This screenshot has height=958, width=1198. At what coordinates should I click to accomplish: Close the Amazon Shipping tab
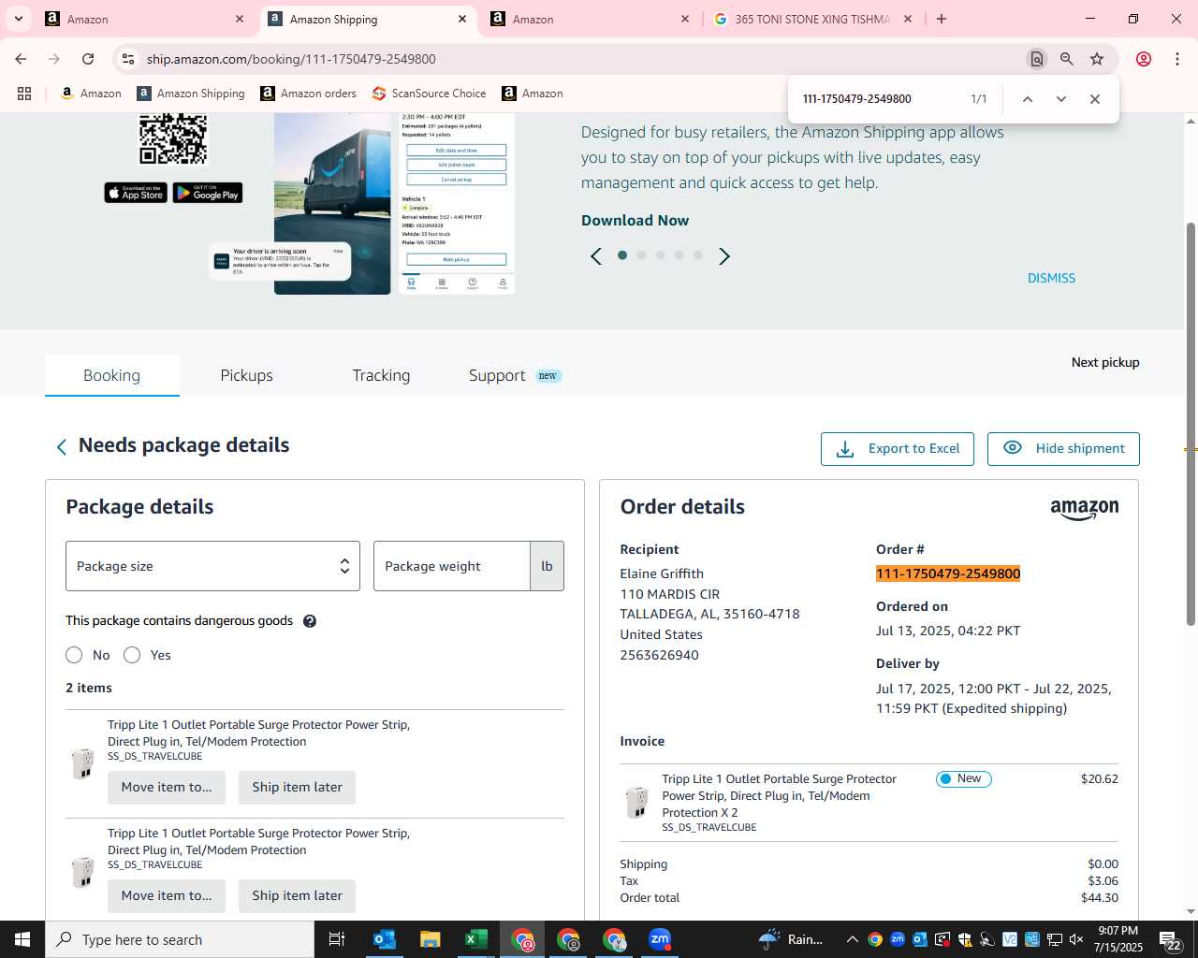pos(462,19)
